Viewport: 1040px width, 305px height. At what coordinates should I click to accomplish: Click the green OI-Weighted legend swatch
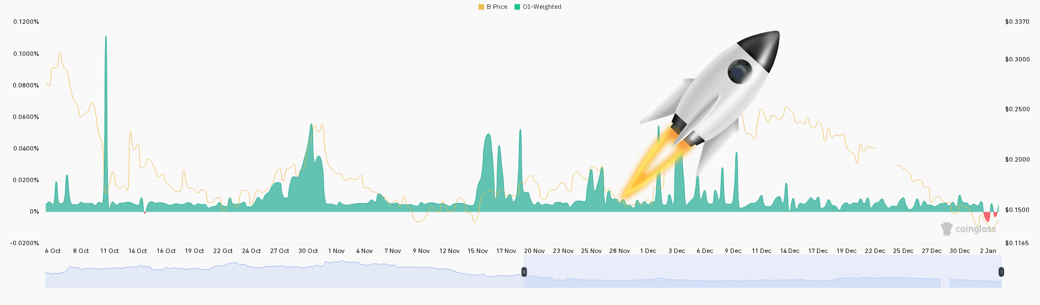tap(517, 7)
